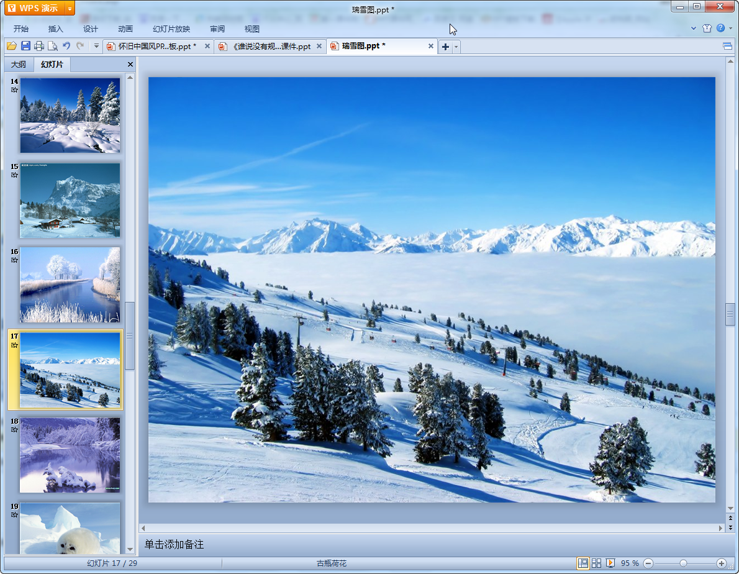Select slide 17 thumbnail
The image size is (739, 574).
coord(70,370)
